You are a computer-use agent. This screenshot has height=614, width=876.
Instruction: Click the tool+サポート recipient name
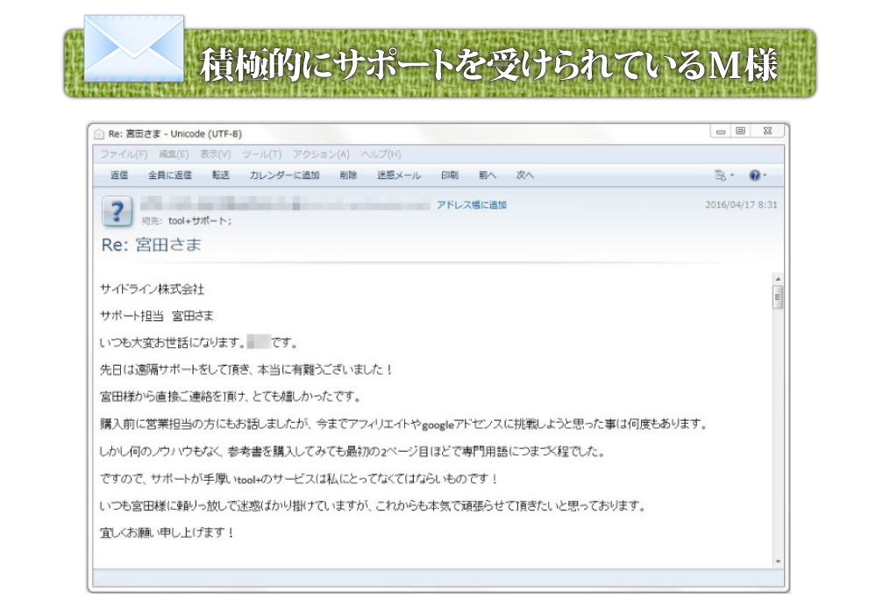pyautogui.click(x=199, y=221)
